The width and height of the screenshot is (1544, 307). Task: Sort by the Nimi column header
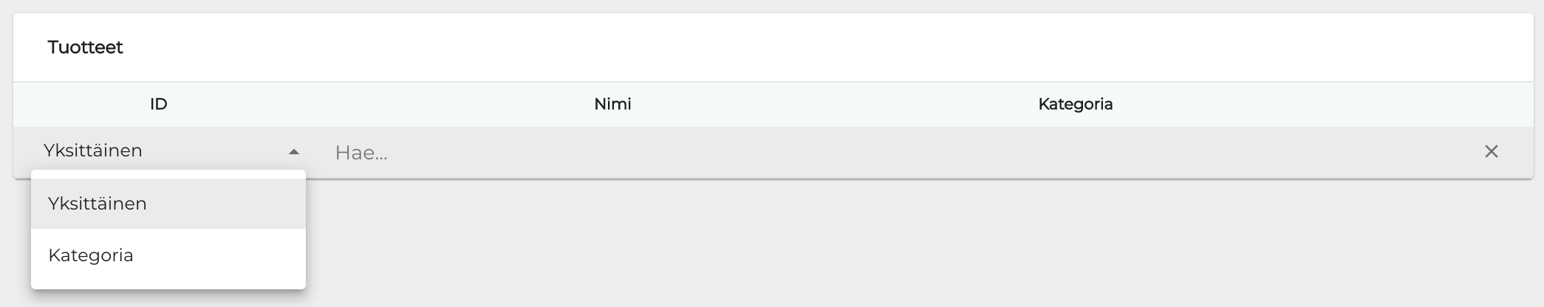612,104
